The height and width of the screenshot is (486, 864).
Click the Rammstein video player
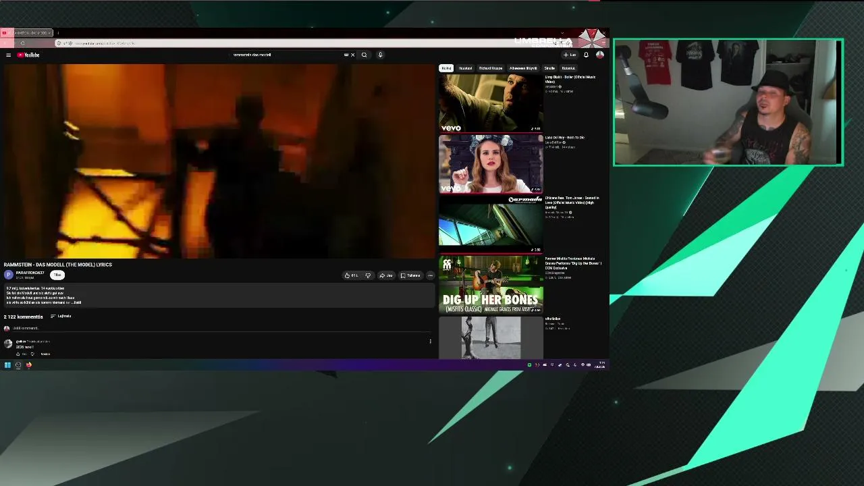pos(218,161)
